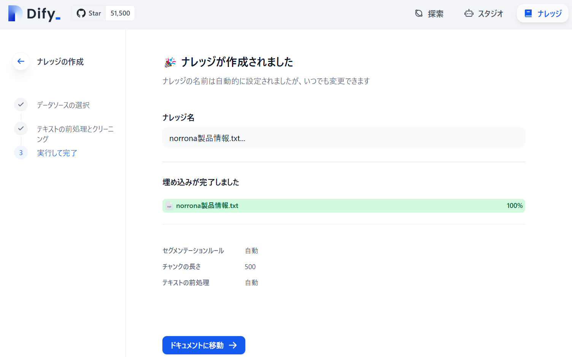Select step データソースの選択
The height and width of the screenshot is (357, 572).
[63, 105]
